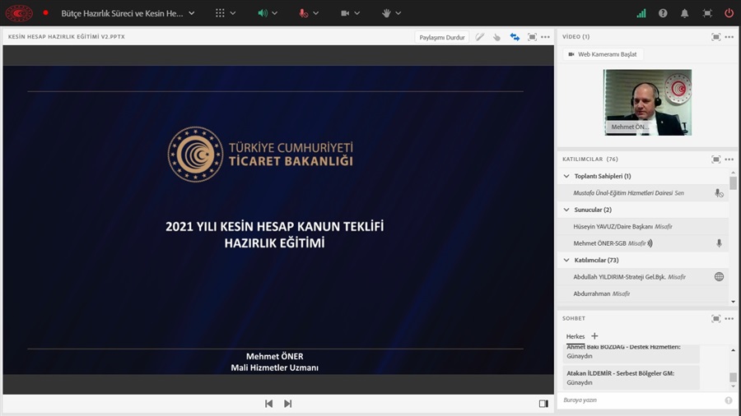This screenshot has height=416, width=741.
Task: Toggle full screen in the top bar
Action: [x=707, y=13]
